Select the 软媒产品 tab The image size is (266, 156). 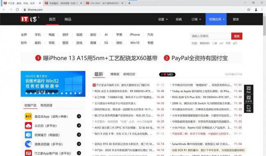click(30, 105)
